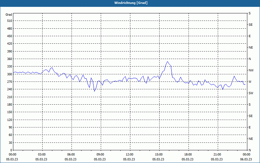
Task: Select the S compass label at chart top
Action: pyautogui.click(x=250, y=13)
